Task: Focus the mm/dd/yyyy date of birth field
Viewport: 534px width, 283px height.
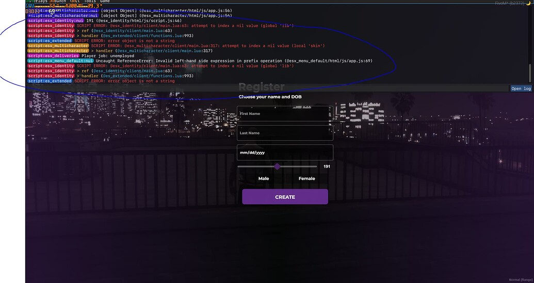Action: click(x=285, y=153)
